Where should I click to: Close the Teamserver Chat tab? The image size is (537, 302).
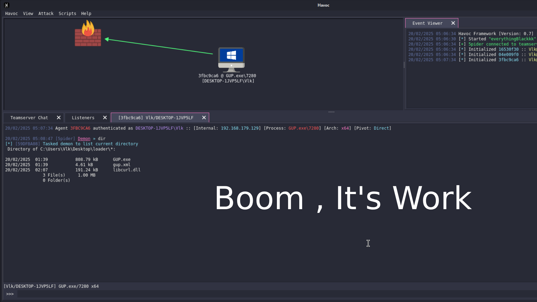59,118
